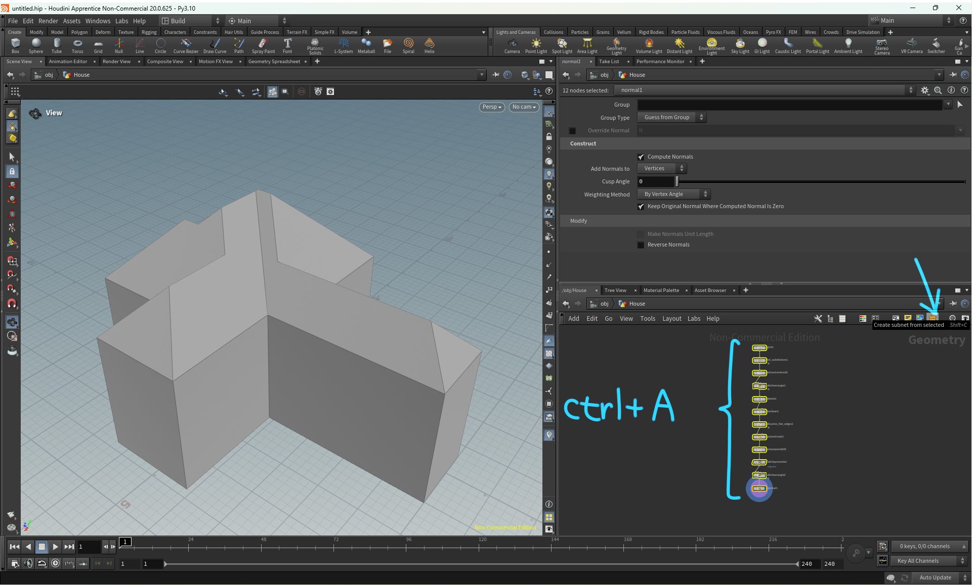
Task: Click the No cam button in viewport
Action: 524,107
